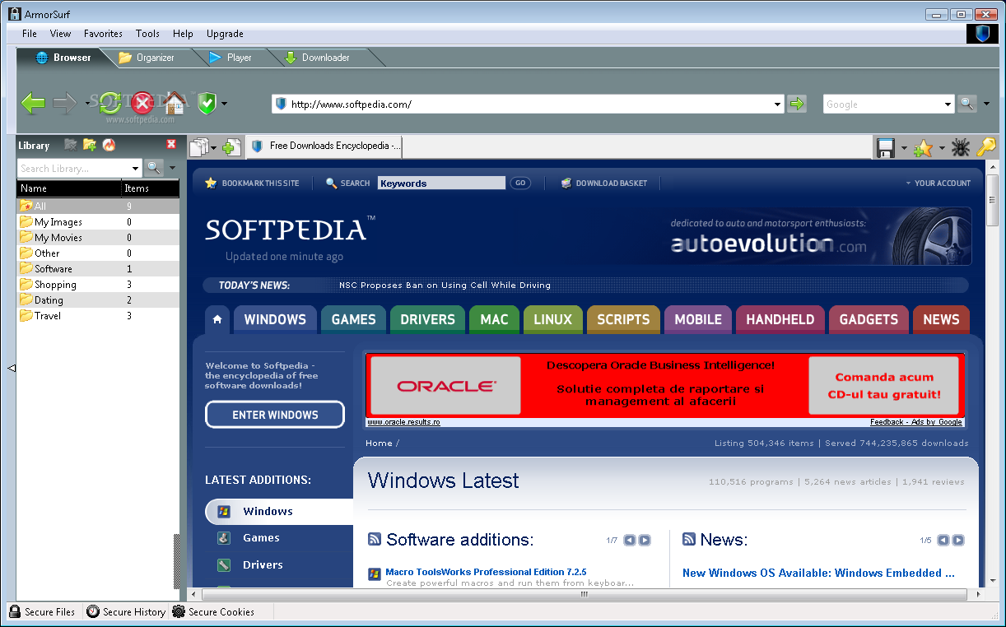Click in the Keywords search field
Viewport: 1006px width, 627px height.
click(x=441, y=183)
